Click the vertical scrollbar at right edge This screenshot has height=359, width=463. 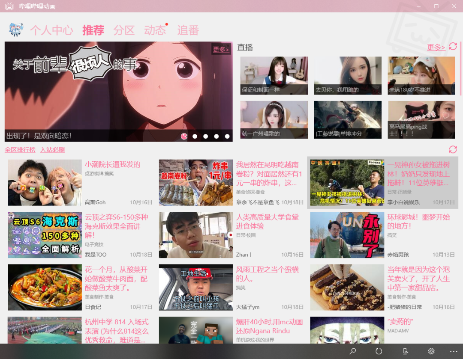(460, 69)
